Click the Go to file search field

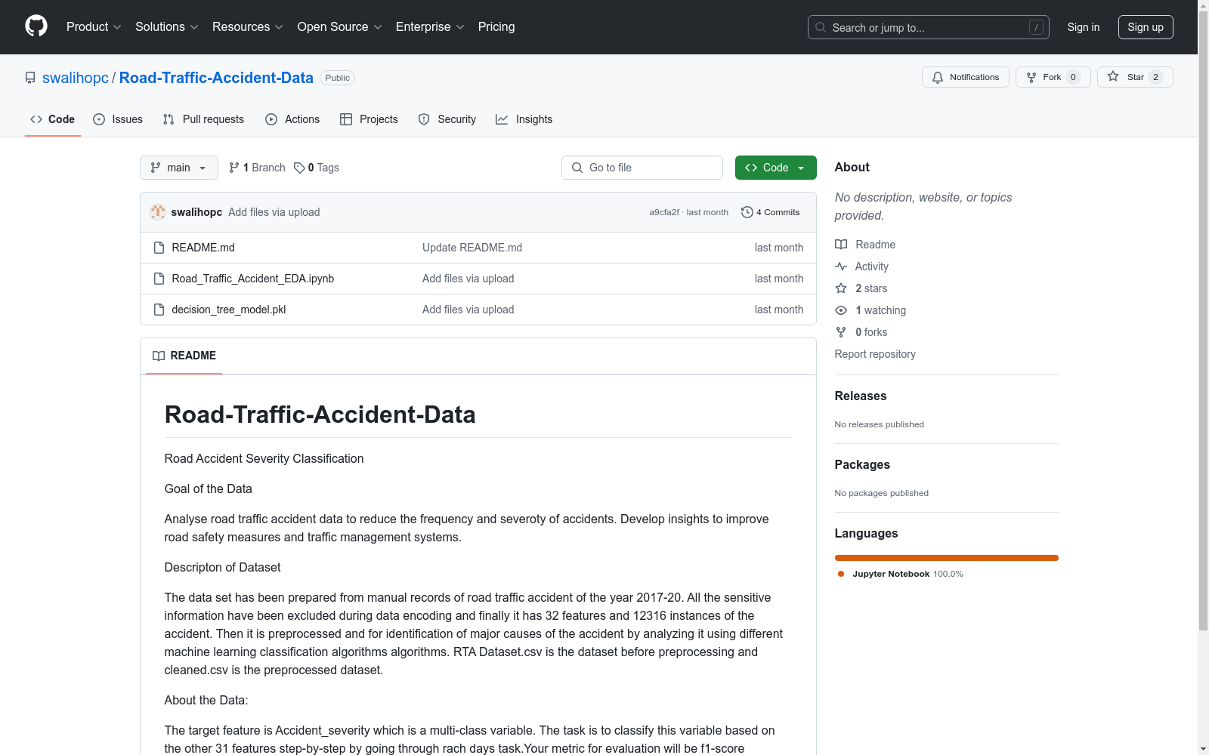coord(642,168)
